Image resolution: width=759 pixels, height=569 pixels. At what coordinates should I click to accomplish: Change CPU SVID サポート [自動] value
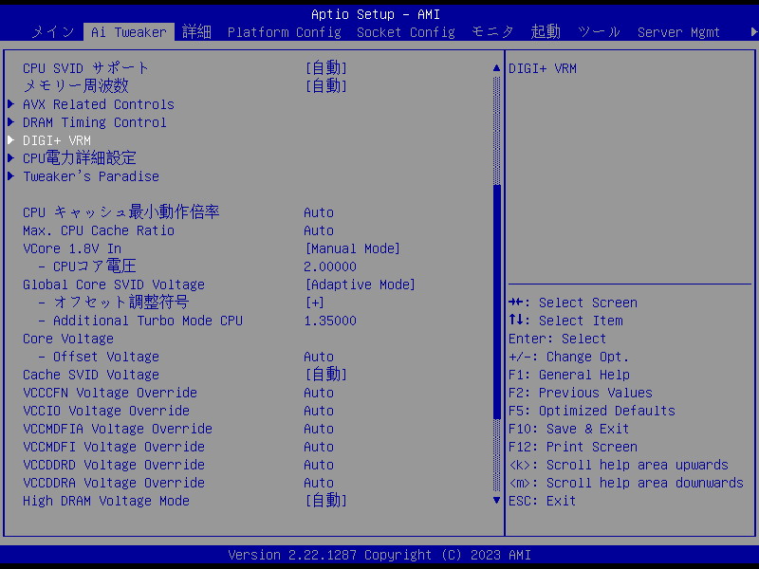pos(325,68)
